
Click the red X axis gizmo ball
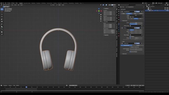point(101,11)
